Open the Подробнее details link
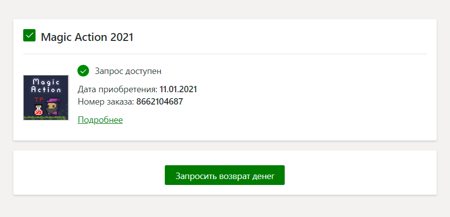The image size is (450, 217). point(100,120)
